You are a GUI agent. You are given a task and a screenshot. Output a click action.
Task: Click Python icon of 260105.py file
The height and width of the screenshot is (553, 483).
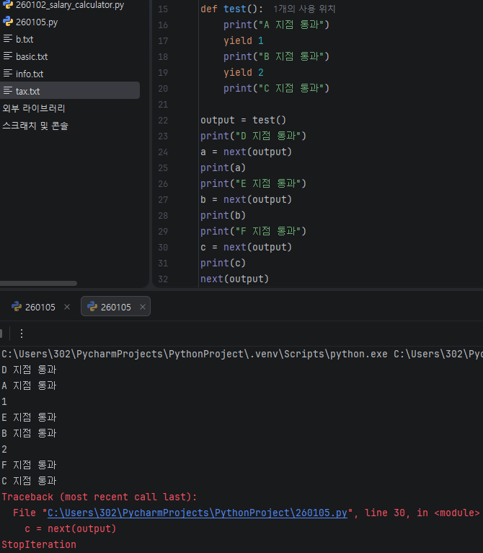[x=8, y=22]
